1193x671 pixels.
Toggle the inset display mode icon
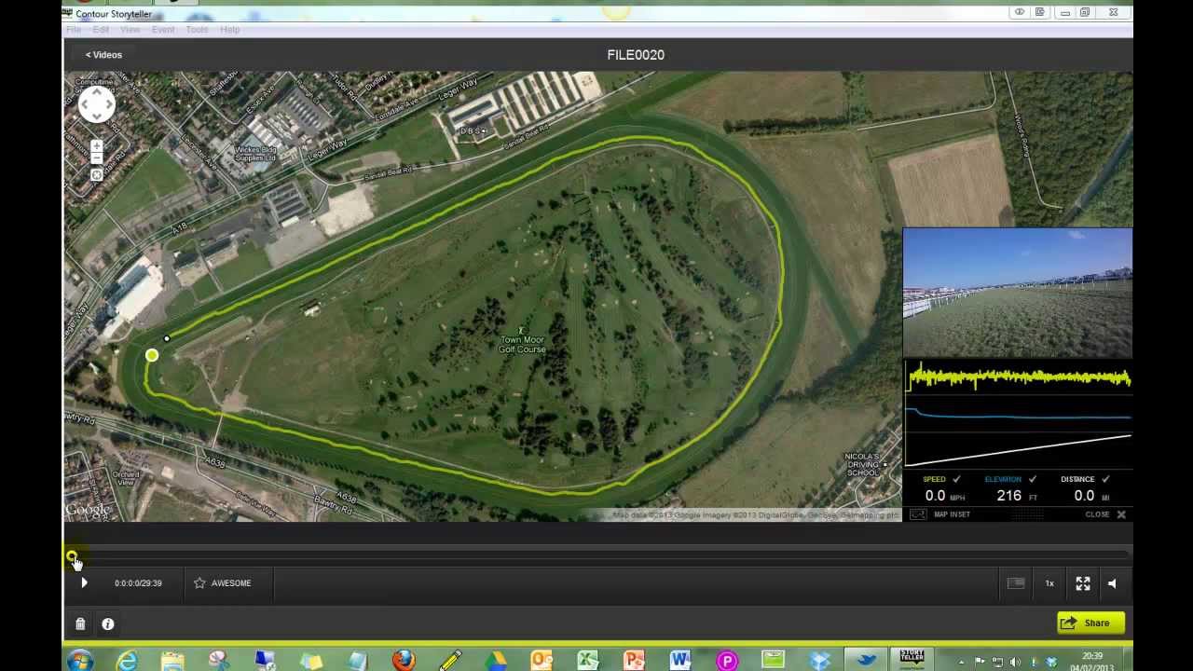click(1016, 583)
